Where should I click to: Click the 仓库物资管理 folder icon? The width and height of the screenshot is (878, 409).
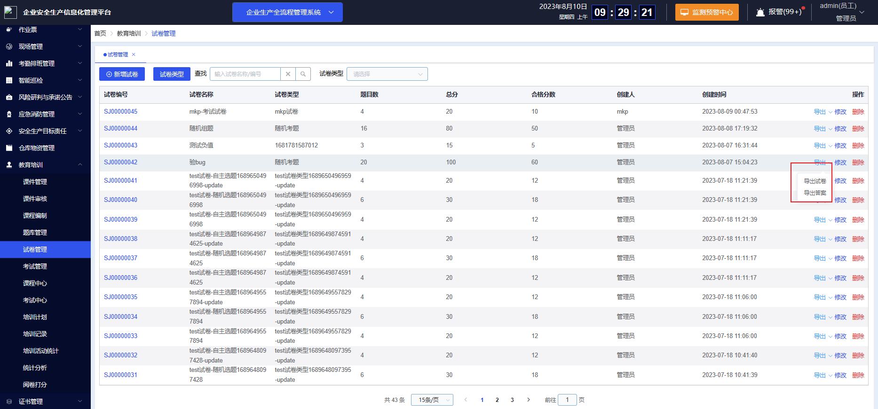[9, 148]
